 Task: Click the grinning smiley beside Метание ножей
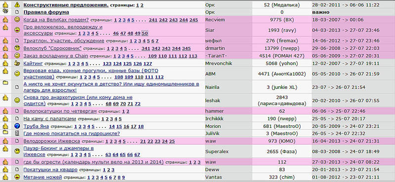tap(17, 177)
